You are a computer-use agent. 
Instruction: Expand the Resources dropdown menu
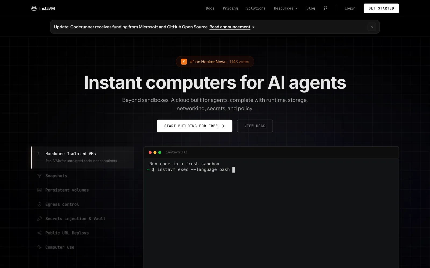[286, 8]
